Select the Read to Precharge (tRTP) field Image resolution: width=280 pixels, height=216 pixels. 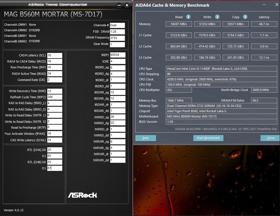click(55, 128)
